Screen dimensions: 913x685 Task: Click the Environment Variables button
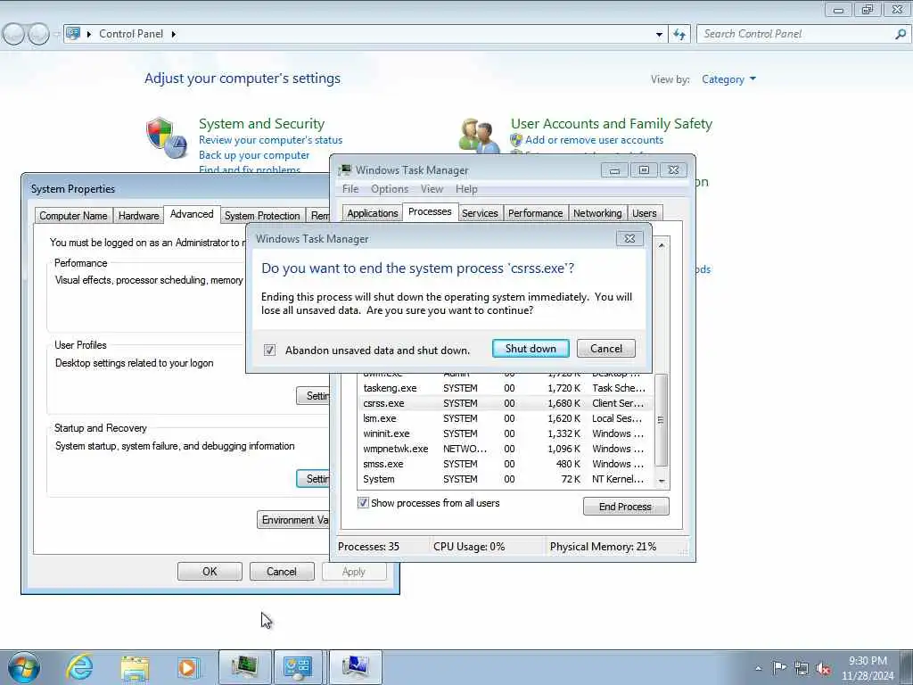tap(293, 520)
